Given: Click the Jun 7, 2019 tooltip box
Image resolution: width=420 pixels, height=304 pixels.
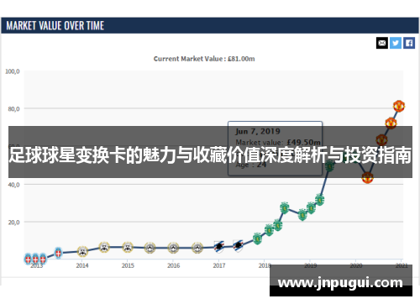Looking at the screenshot, I should (275, 149).
